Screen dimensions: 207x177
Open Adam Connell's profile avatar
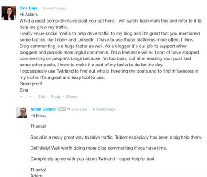point(22,112)
